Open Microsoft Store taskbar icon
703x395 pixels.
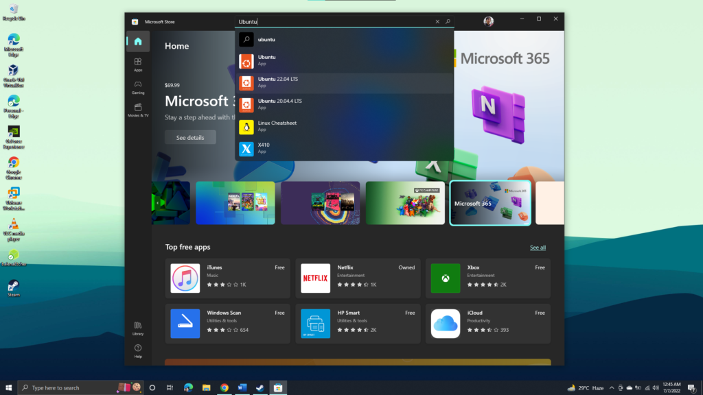coord(278,388)
